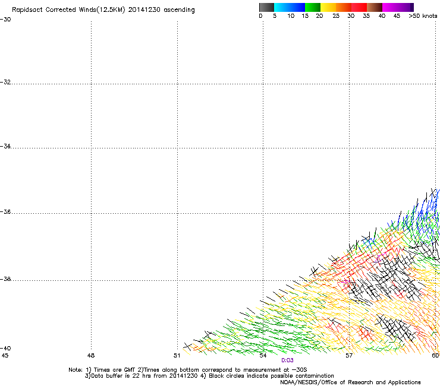Click the latitude label '-30'
This screenshot has width=440, height=386.
(x=5, y=20)
